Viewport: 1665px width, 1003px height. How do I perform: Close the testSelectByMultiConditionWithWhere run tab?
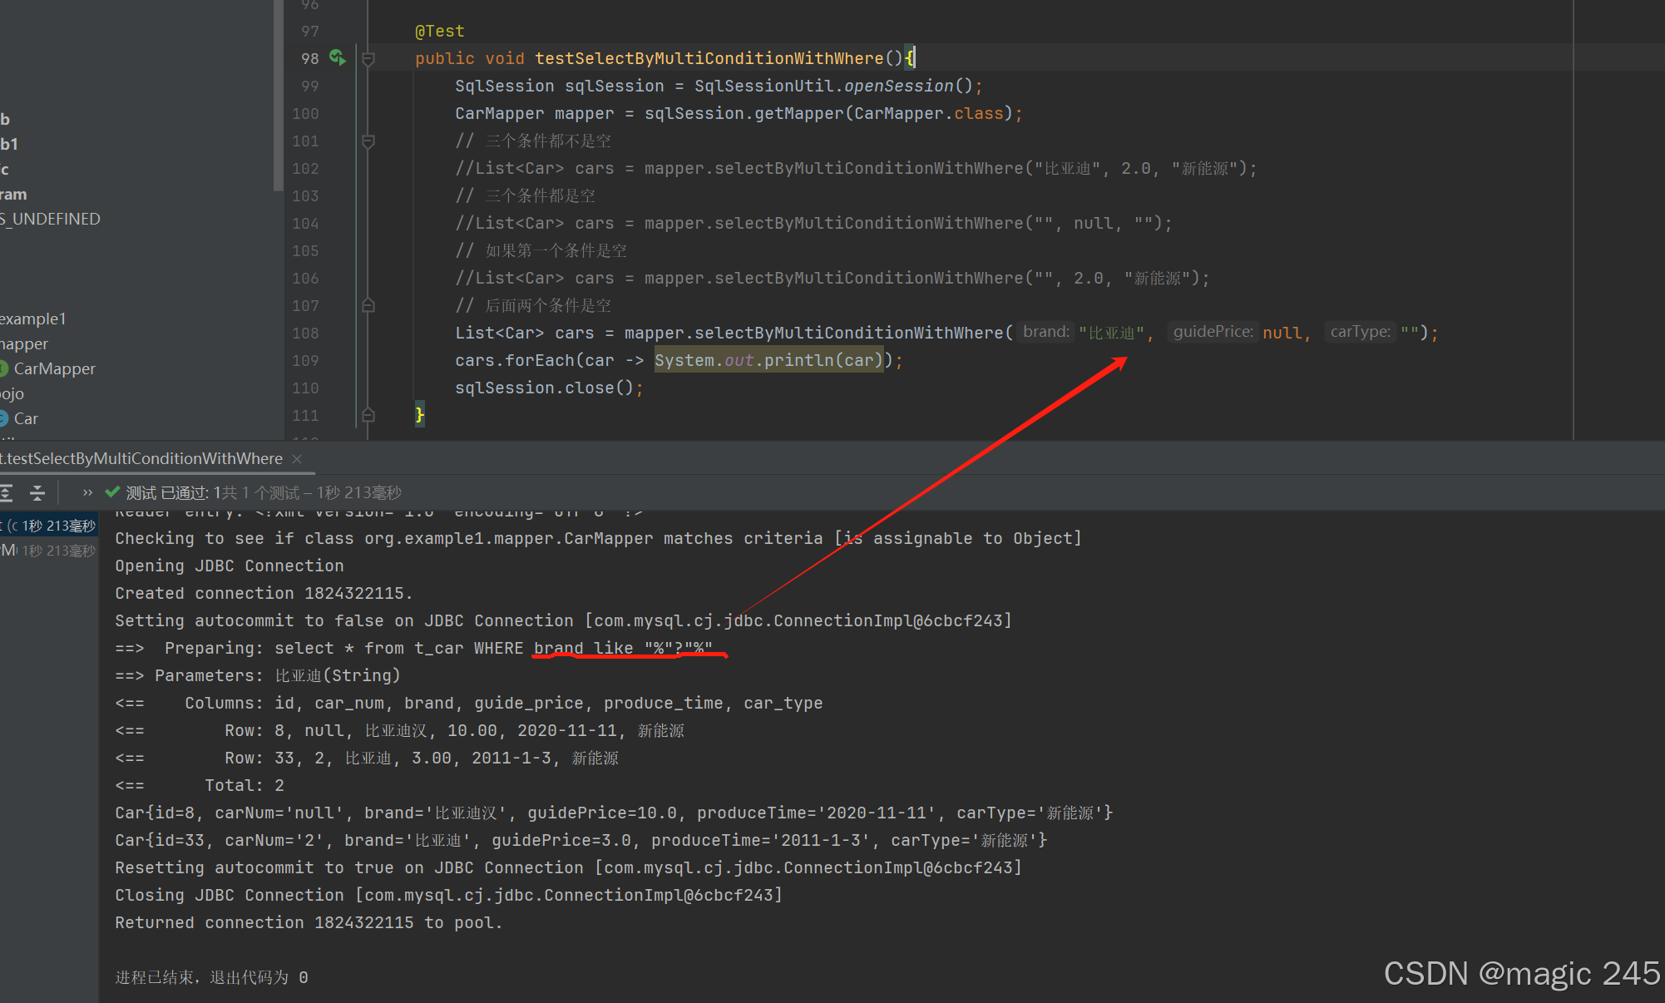(x=297, y=459)
